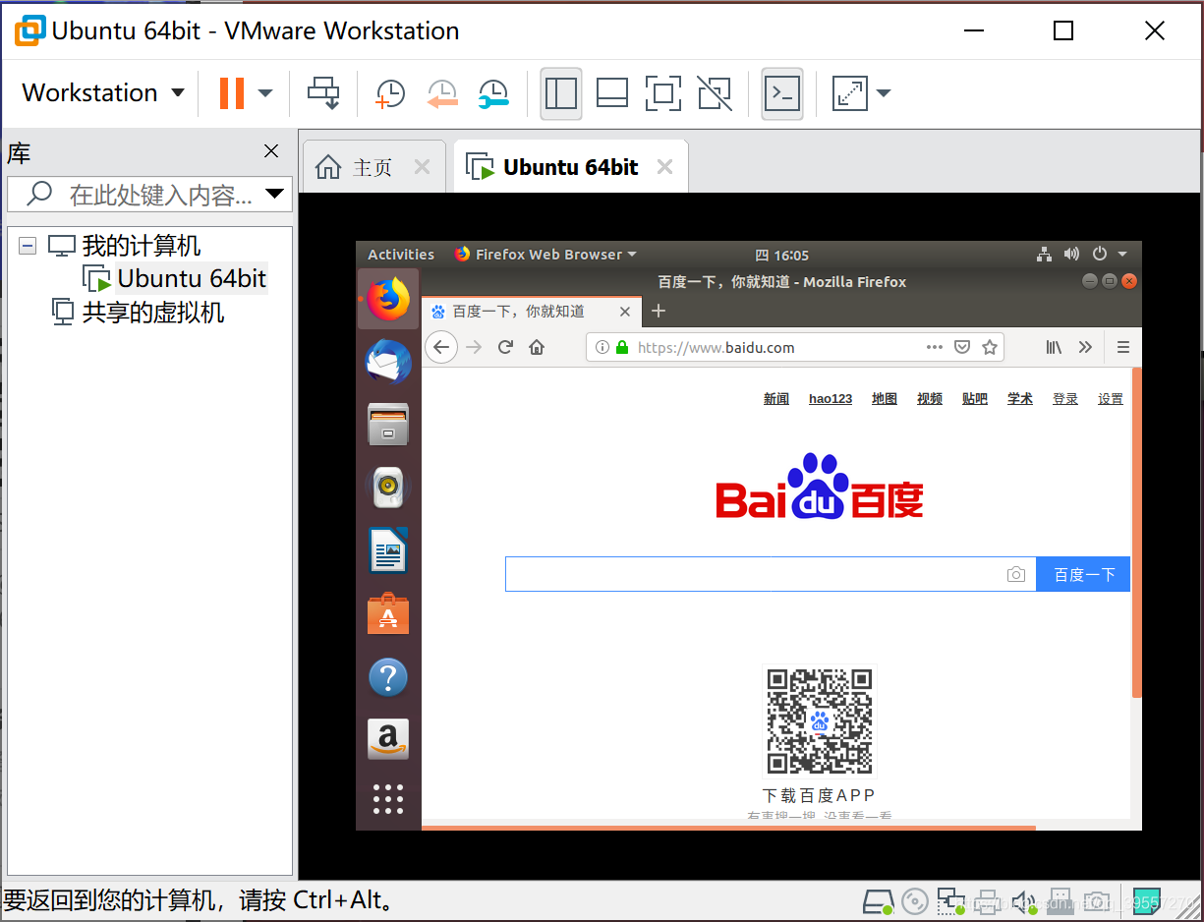This screenshot has height=922, width=1204.
Task: Enter full screen mode
Action: coord(663,93)
